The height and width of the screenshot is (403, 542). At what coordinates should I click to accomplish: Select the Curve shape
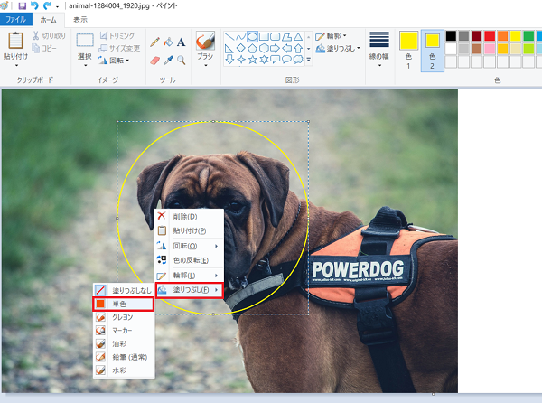(x=240, y=37)
